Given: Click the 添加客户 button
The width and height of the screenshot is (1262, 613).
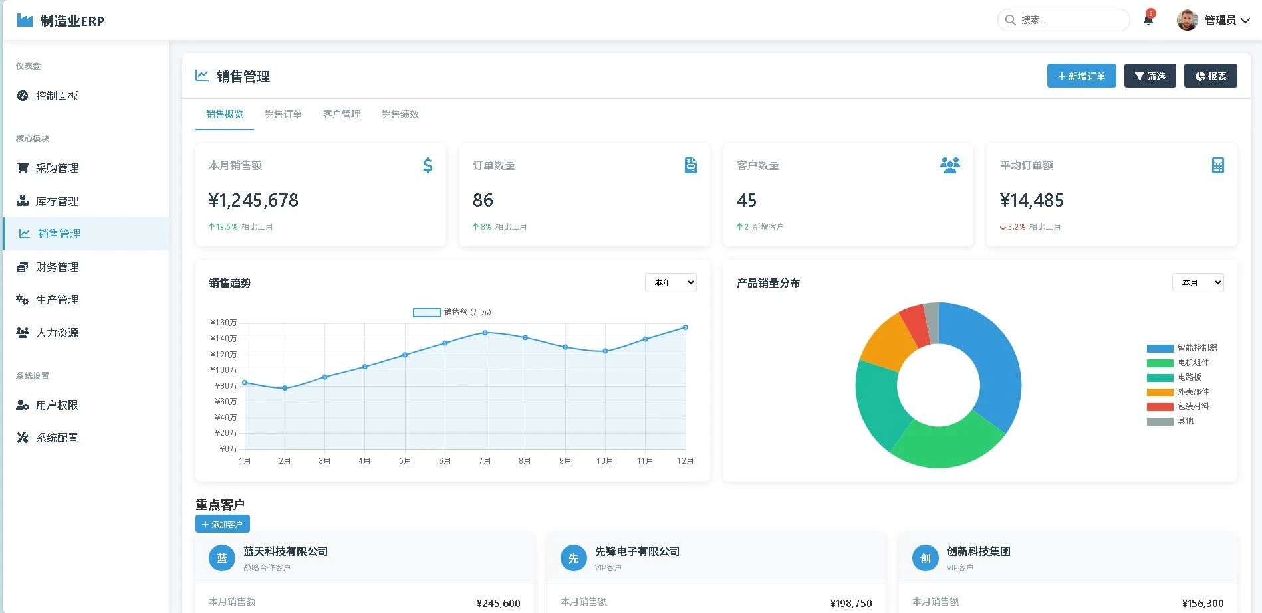Looking at the screenshot, I should pos(222,524).
